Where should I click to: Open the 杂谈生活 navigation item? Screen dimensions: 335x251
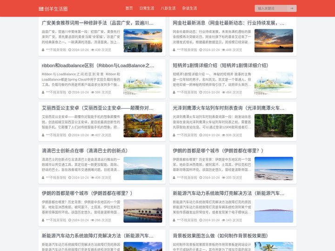point(189,8)
